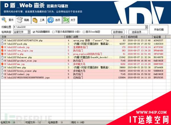Click modified time 2016-10-10 23:13:48

139,41
